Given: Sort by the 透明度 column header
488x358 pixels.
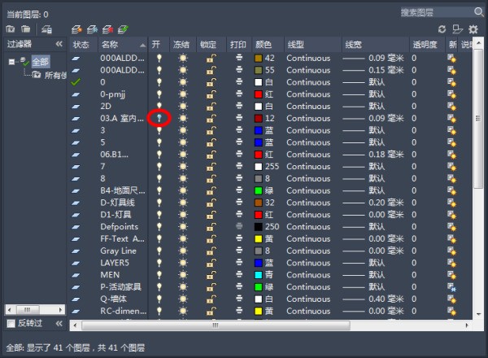Looking at the screenshot, I should pos(427,45).
